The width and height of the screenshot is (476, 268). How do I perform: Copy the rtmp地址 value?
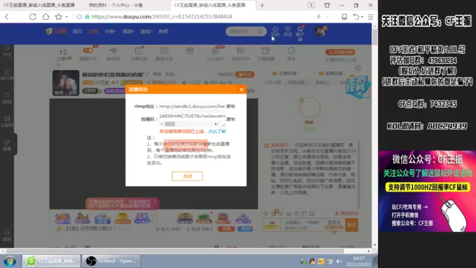(231, 107)
